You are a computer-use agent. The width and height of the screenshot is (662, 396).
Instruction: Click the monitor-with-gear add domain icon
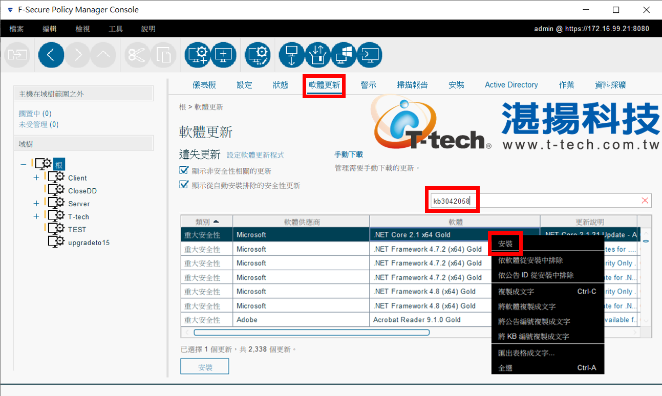(197, 55)
